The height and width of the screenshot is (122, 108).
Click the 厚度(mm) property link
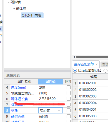[x=19, y=87]
